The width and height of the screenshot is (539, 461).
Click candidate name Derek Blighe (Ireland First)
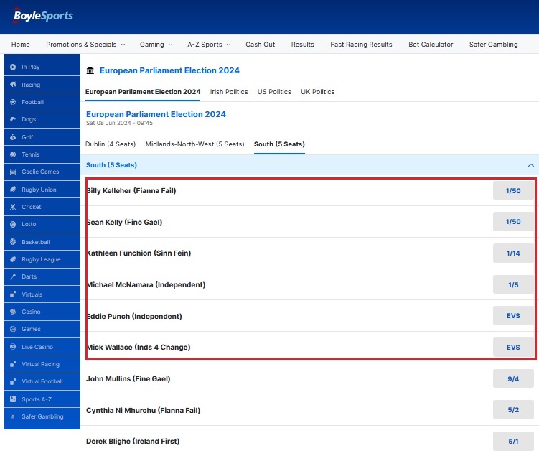133,442
